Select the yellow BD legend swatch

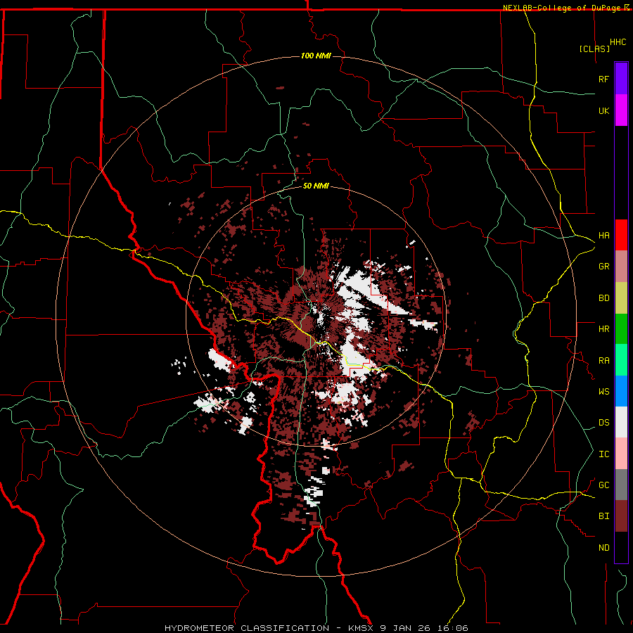[621, 298]
